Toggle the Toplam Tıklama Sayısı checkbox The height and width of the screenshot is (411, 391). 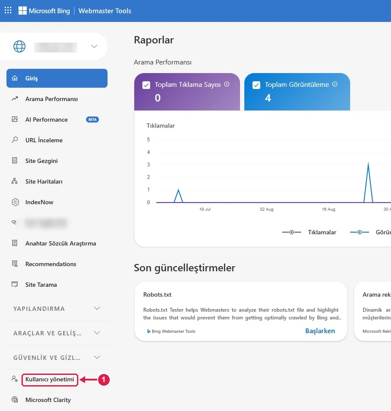click(146, 85)
